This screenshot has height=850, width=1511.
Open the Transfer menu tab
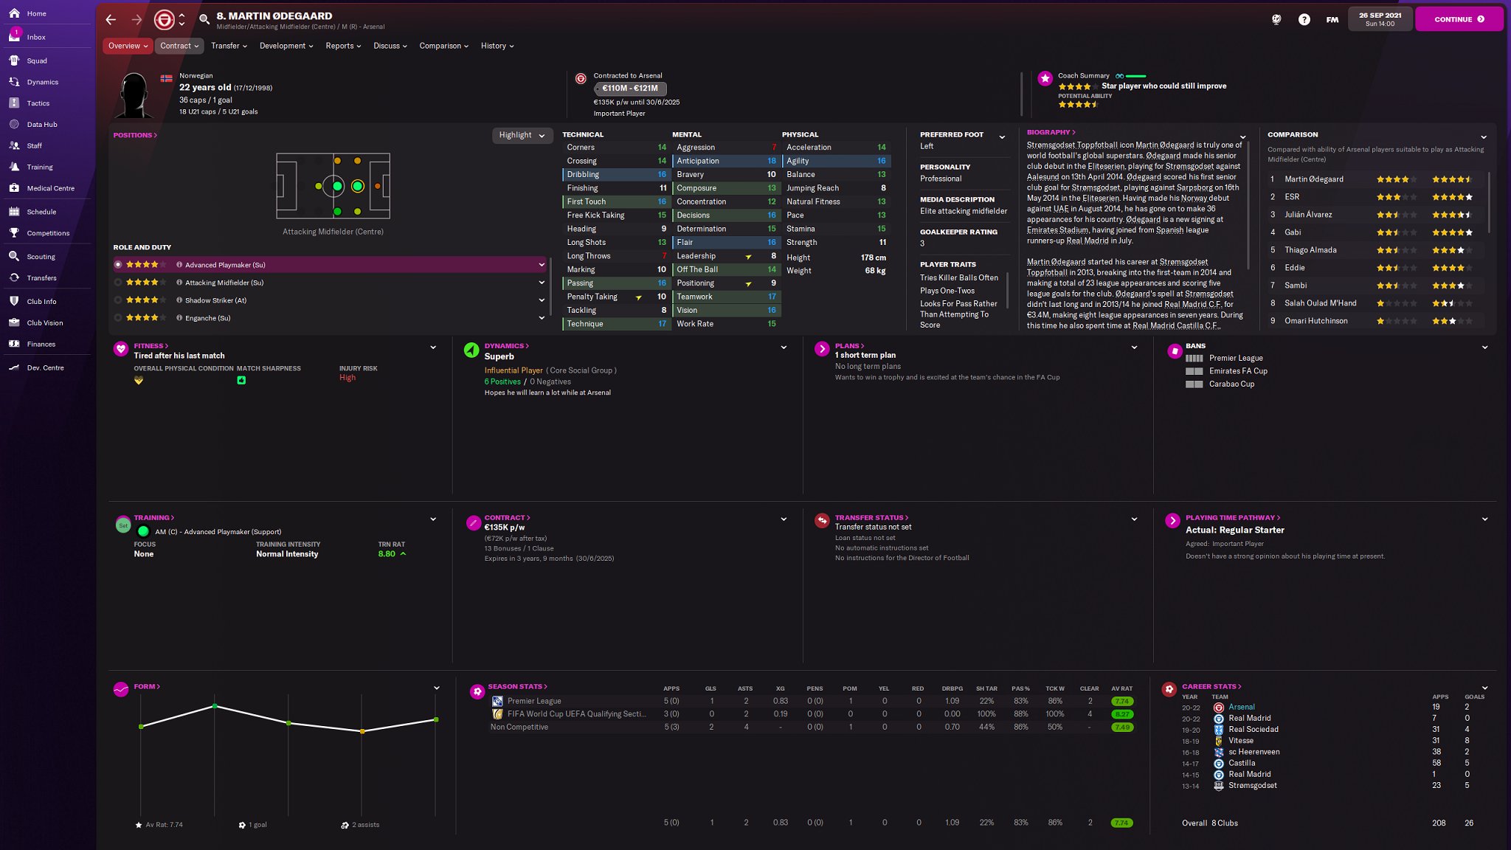(229, 46)
